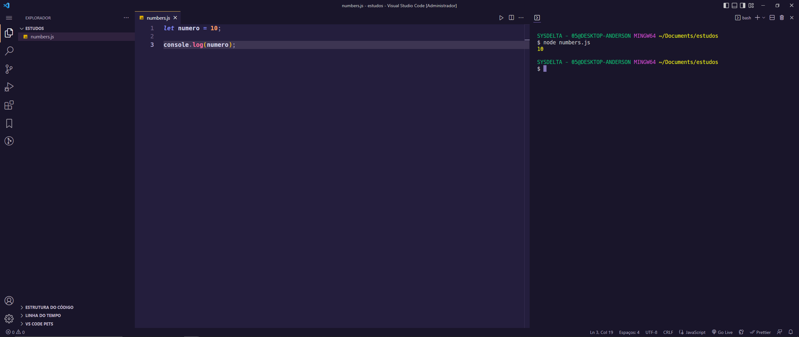Split the editor to the right
799x337 pixels.
click(x=511, y=18)
